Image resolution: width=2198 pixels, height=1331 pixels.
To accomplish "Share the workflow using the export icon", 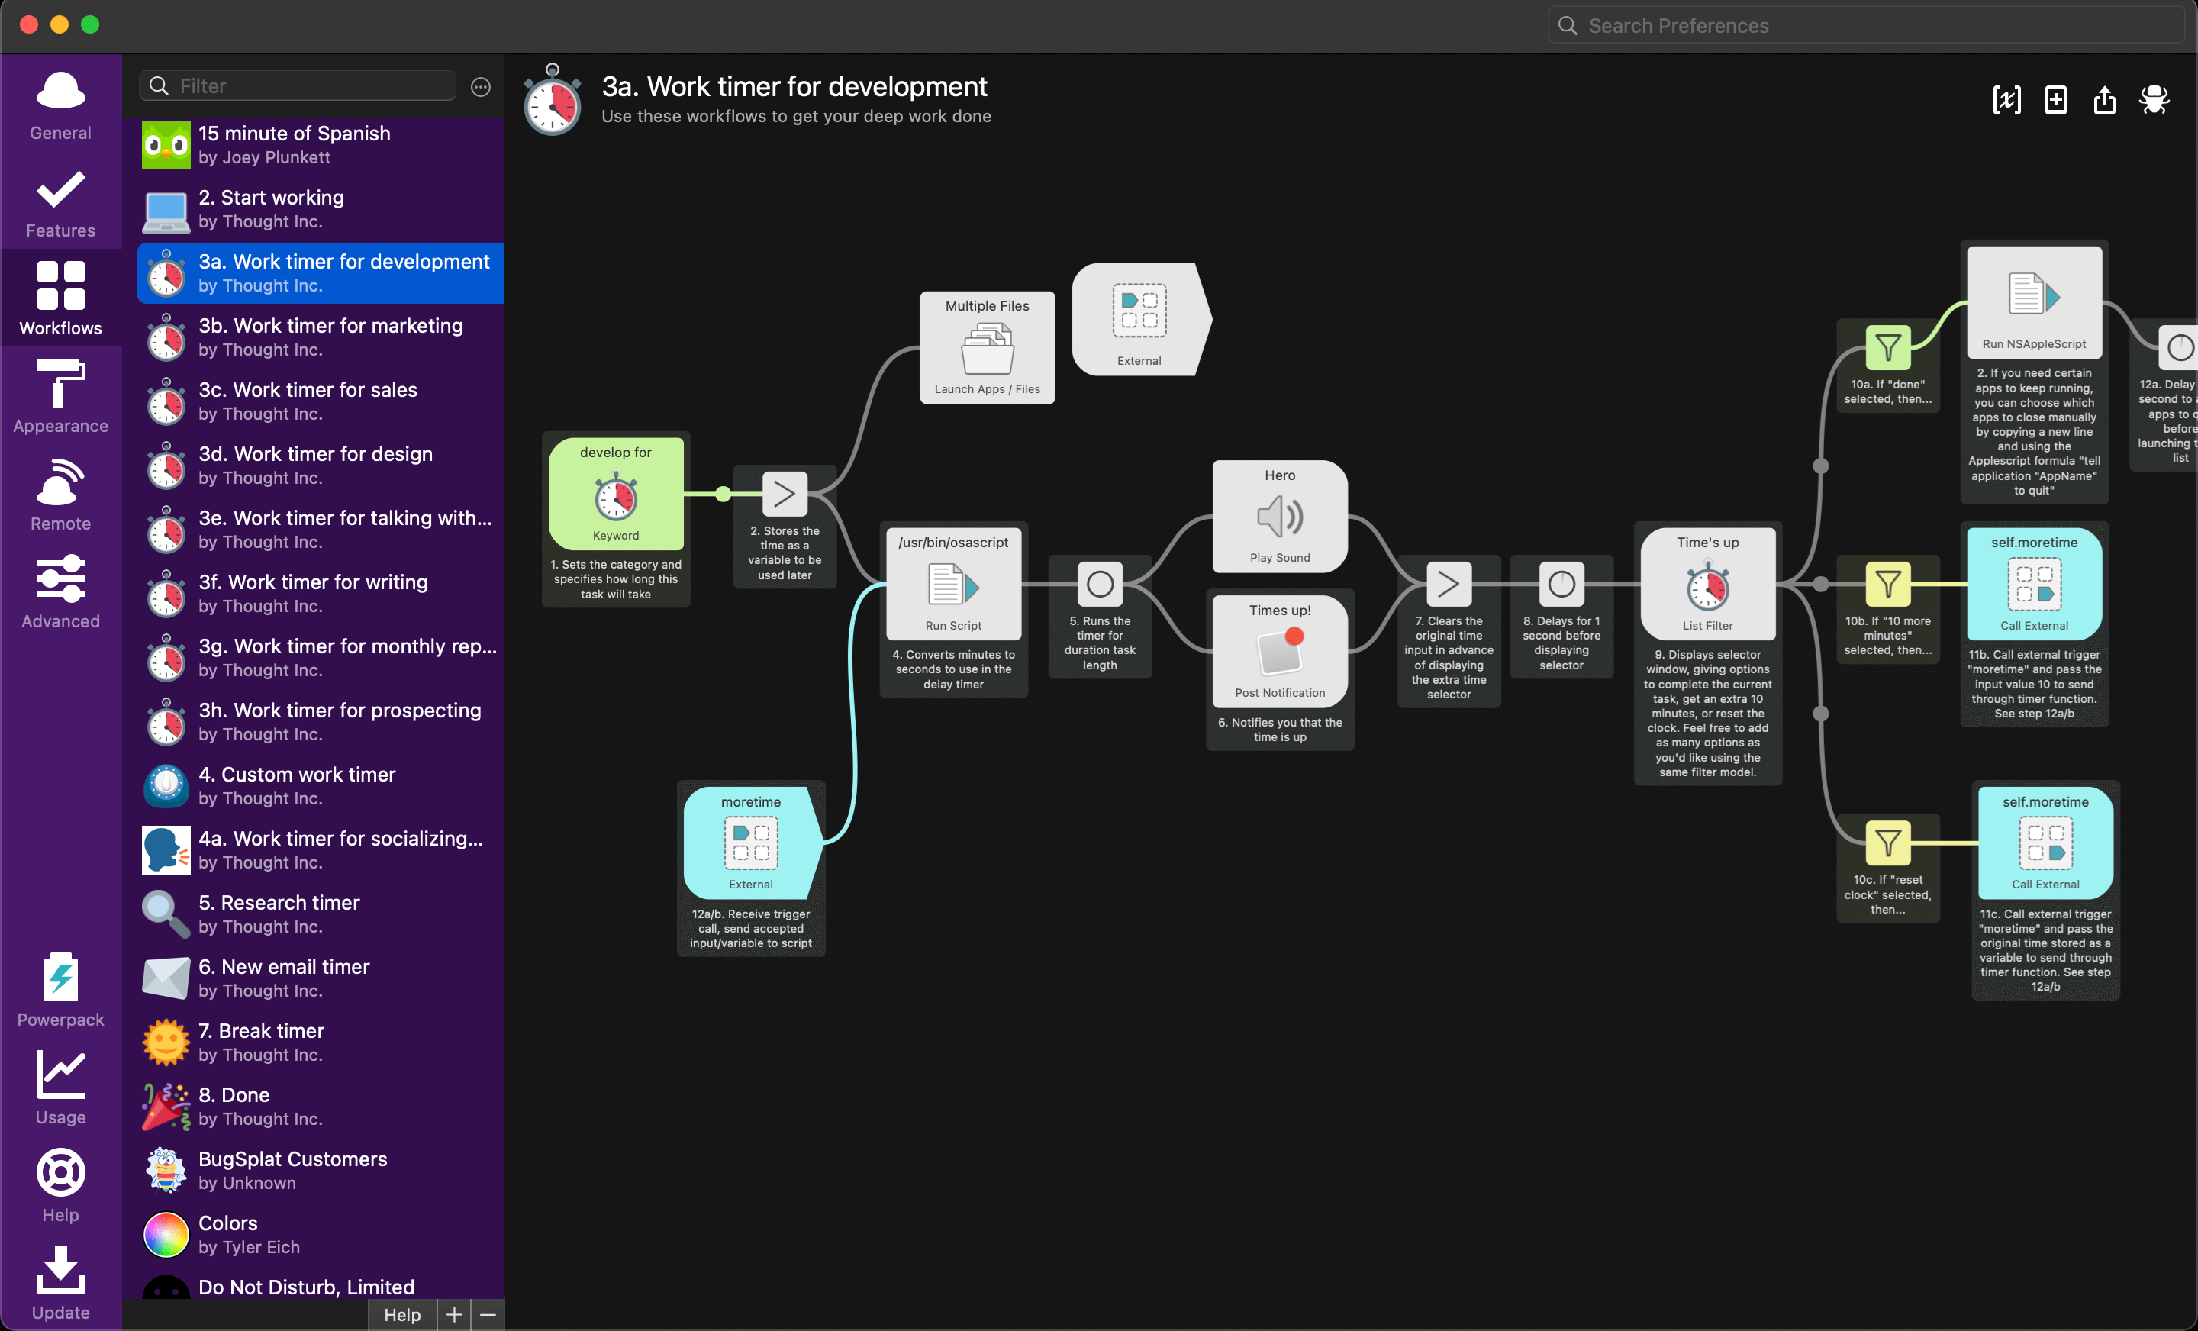I will coord(2105,100).
